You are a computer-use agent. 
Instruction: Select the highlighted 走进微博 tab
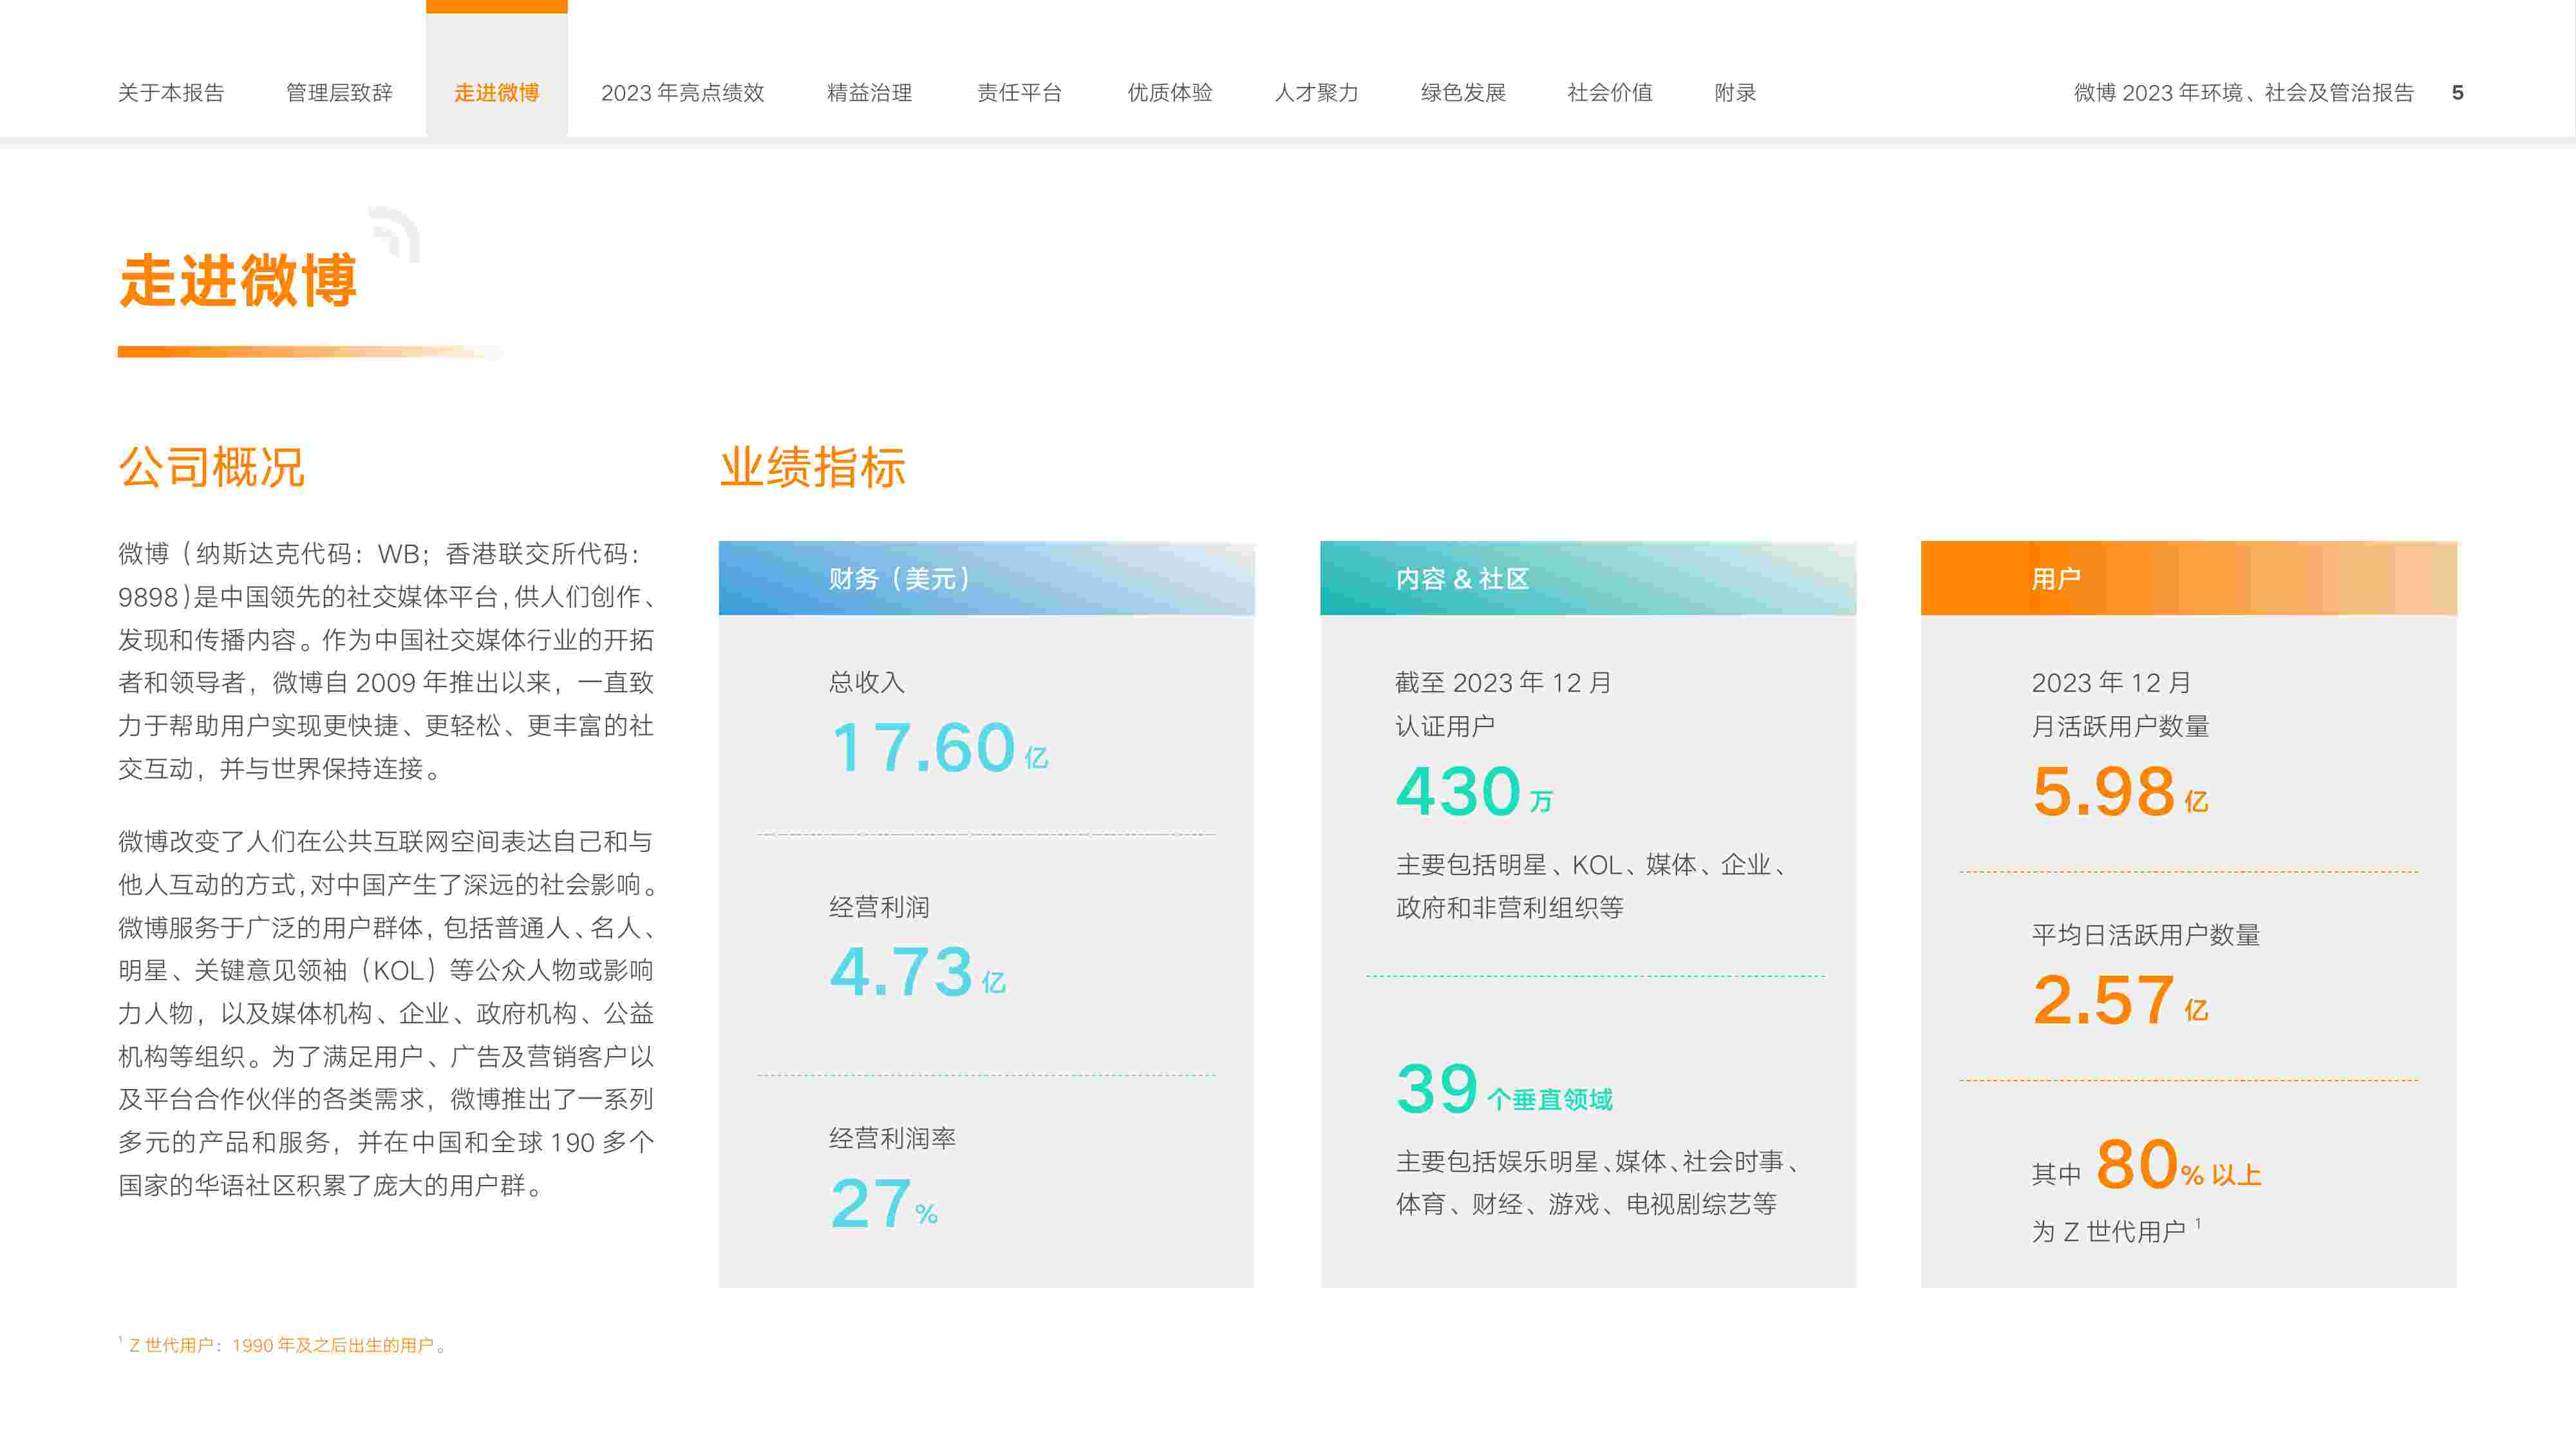496,93
